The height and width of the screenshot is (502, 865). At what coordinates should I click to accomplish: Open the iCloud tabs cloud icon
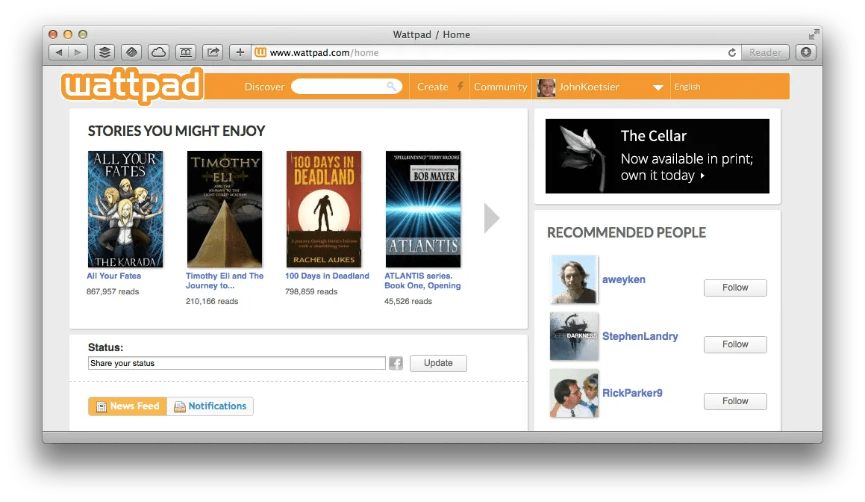tap(158, 52)
